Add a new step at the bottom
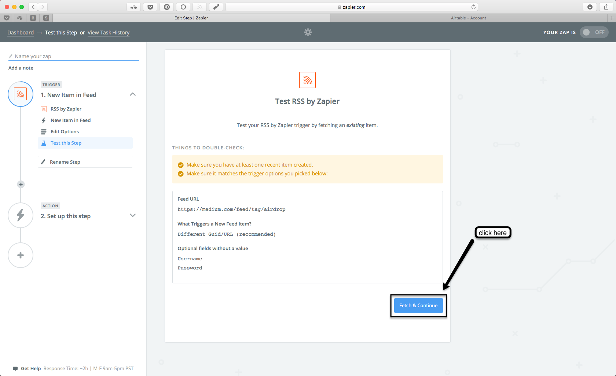 coord(21,255)
